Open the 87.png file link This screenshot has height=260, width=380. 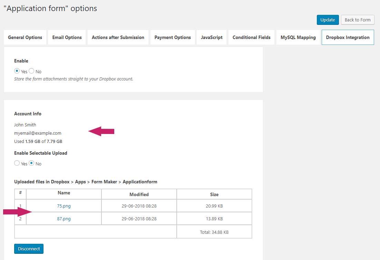(x=64, y=219)
